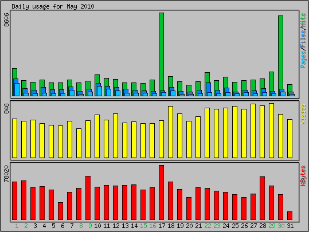Screen dimensions: 309x232
Task: Select day label 29 on the x-axis
Action: tap(272, 226)
